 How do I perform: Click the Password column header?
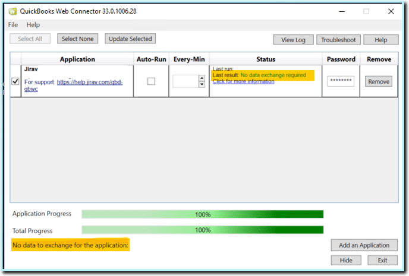(341, 59)
